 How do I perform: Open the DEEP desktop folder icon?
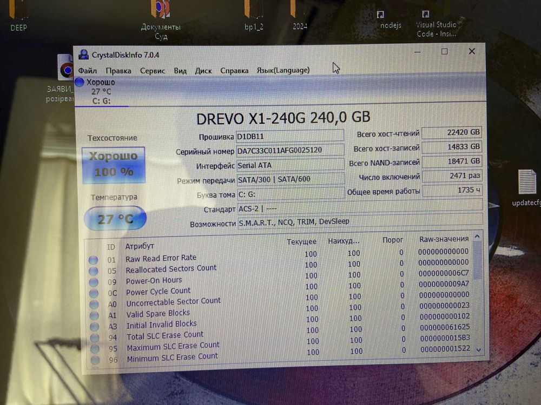(18, 16)
